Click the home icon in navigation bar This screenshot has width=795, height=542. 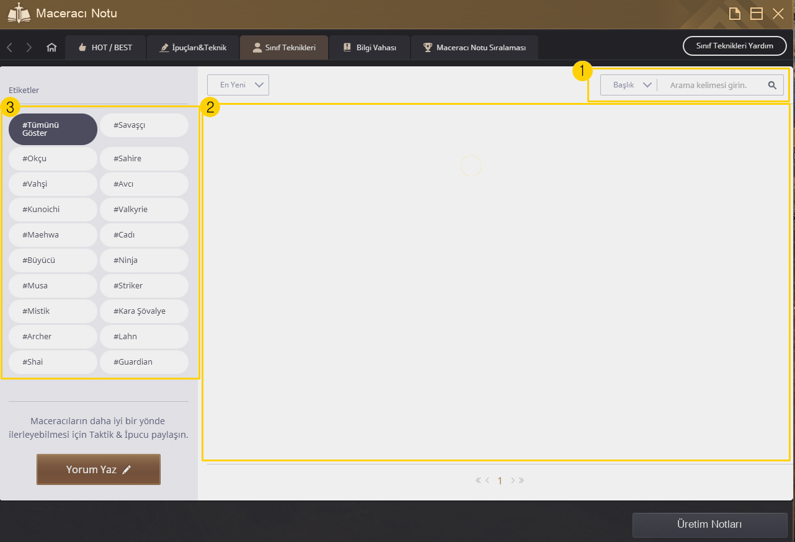[x=52, y=47]
